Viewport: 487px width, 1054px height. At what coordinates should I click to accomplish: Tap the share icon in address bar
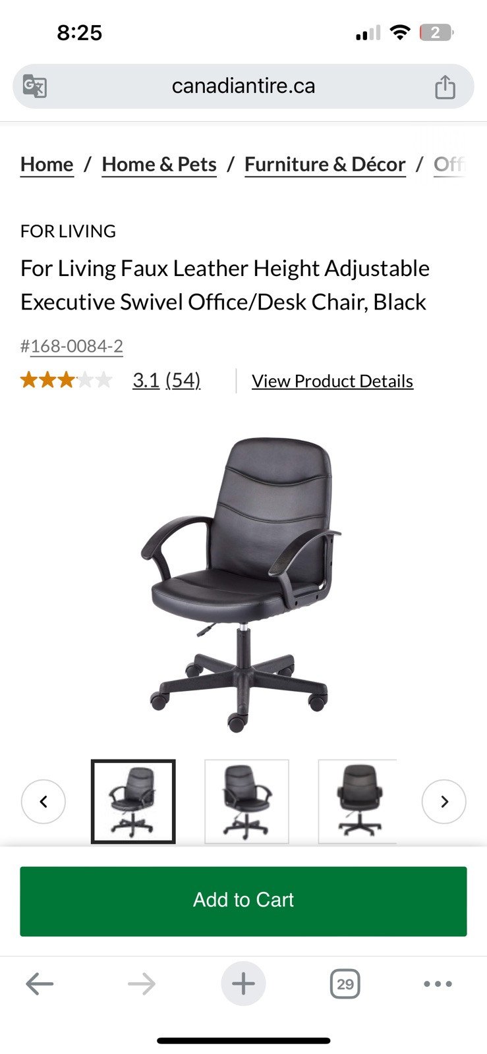tap(445, 86)
